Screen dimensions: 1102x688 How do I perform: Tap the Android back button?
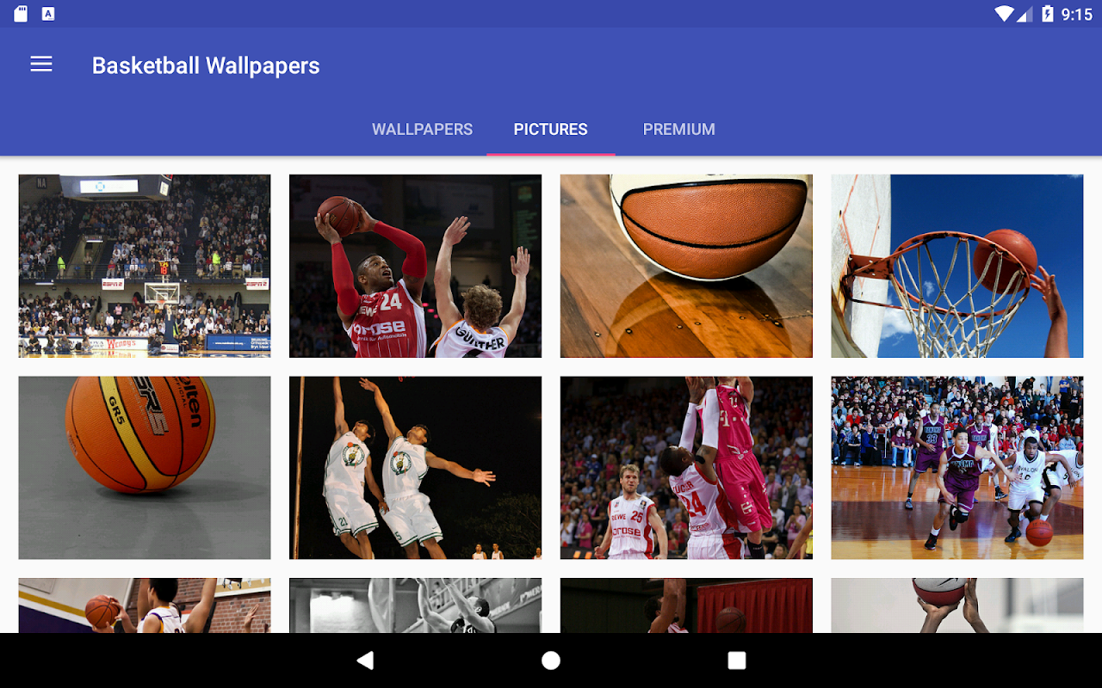(365, 660)
